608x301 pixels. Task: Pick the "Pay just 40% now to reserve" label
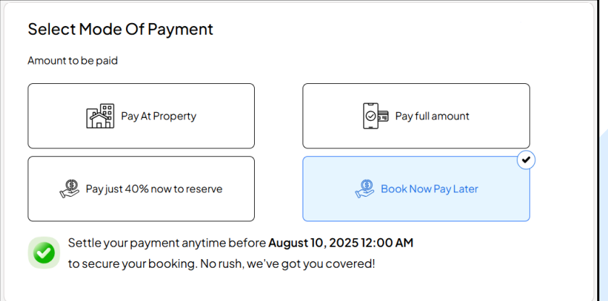tap(154, 189)
